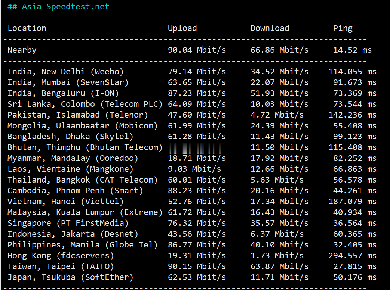Screen dimensions: 390x290
Task: Click "Malaysia, Kuala Lumpur (Extreme)" location
Action: (85, 212)
